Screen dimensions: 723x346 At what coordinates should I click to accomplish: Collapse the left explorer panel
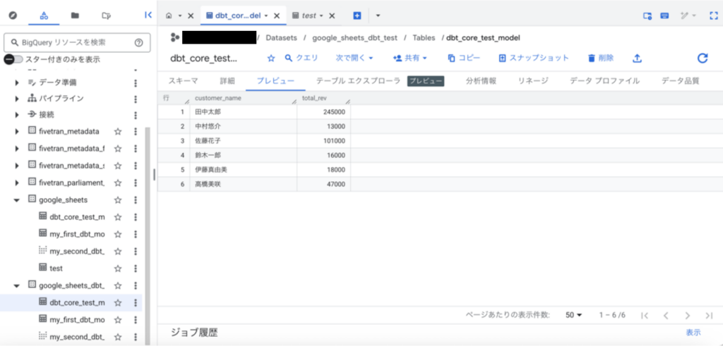point(148,15)
